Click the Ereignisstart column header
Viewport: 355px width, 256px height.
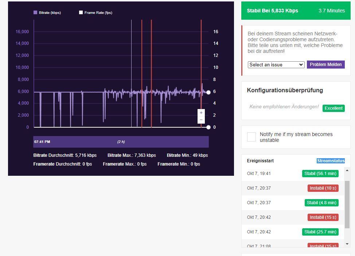coord(261,160)
